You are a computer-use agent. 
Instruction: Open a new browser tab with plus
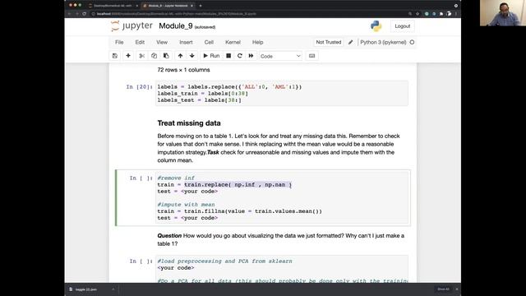[201, 6]
